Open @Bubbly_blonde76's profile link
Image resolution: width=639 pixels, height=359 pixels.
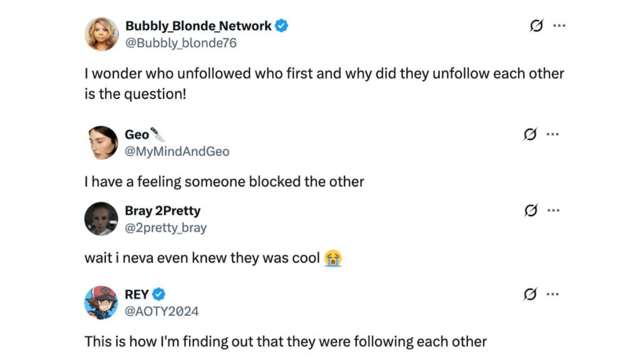[x=180, y=43]
